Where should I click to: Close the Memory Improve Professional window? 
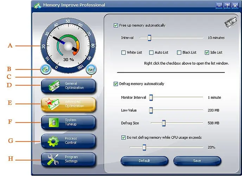pyautogui.click(x=235, y=6)
